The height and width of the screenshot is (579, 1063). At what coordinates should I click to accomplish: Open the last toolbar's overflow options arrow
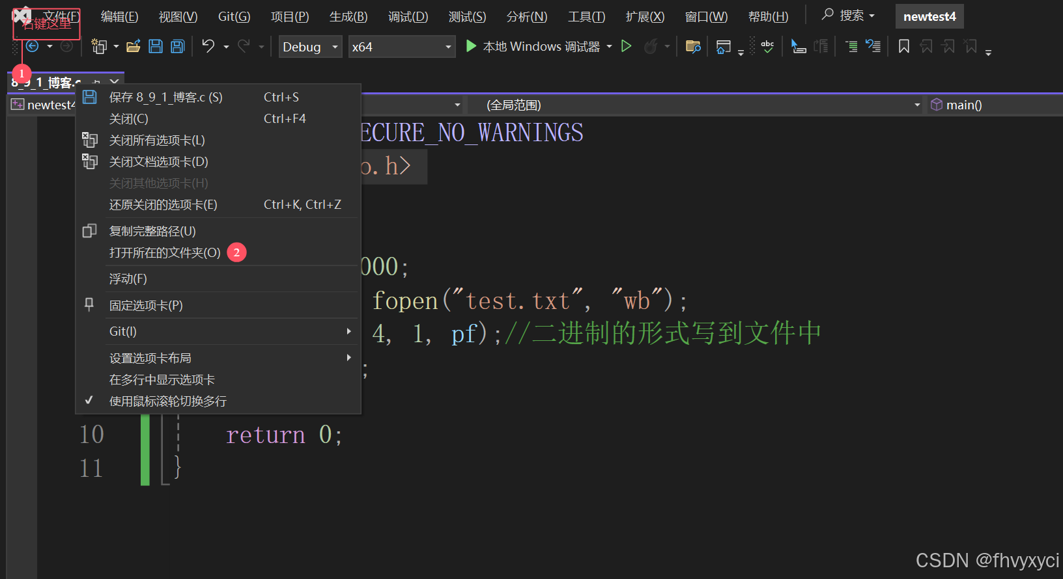(x=988, y=53)
